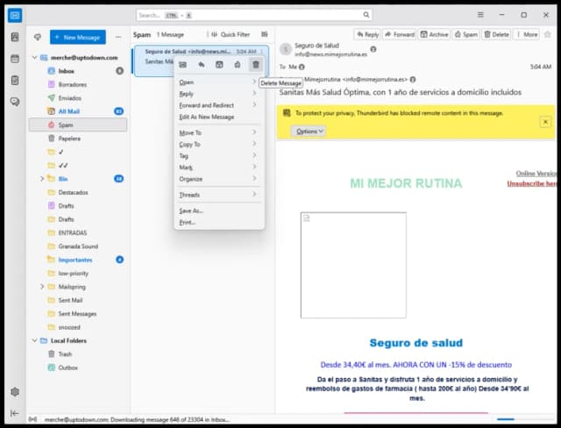Follow the Online Version link
Viewport: 561px width, 428px height.
tap(536, 174)
